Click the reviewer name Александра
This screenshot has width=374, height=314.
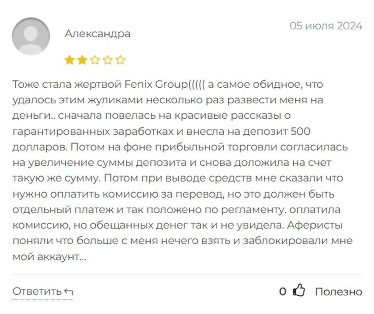coord(98,34)
